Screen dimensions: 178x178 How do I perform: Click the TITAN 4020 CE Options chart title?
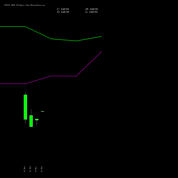(25, 5)
